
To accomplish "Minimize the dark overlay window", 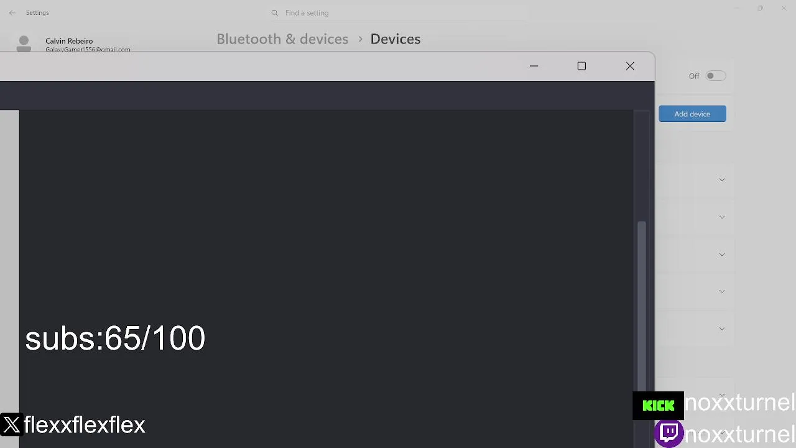I will point(534,66).
